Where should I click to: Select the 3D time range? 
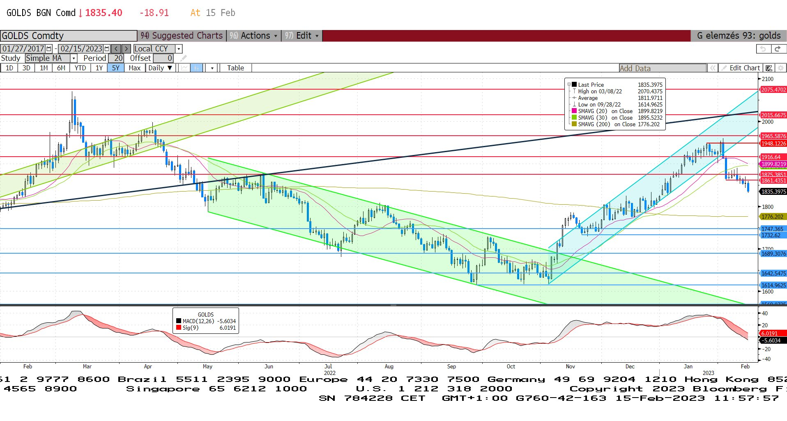click(26, 68)
